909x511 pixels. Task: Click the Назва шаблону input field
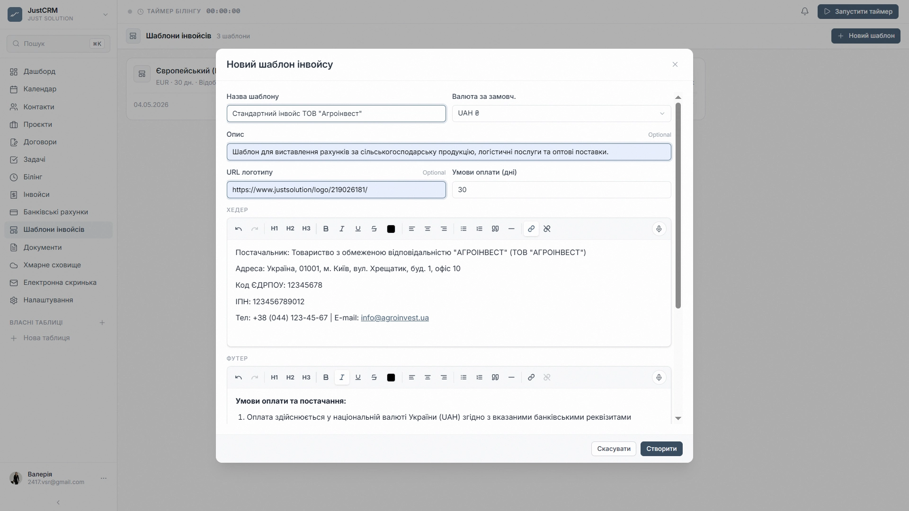point(336,114)
